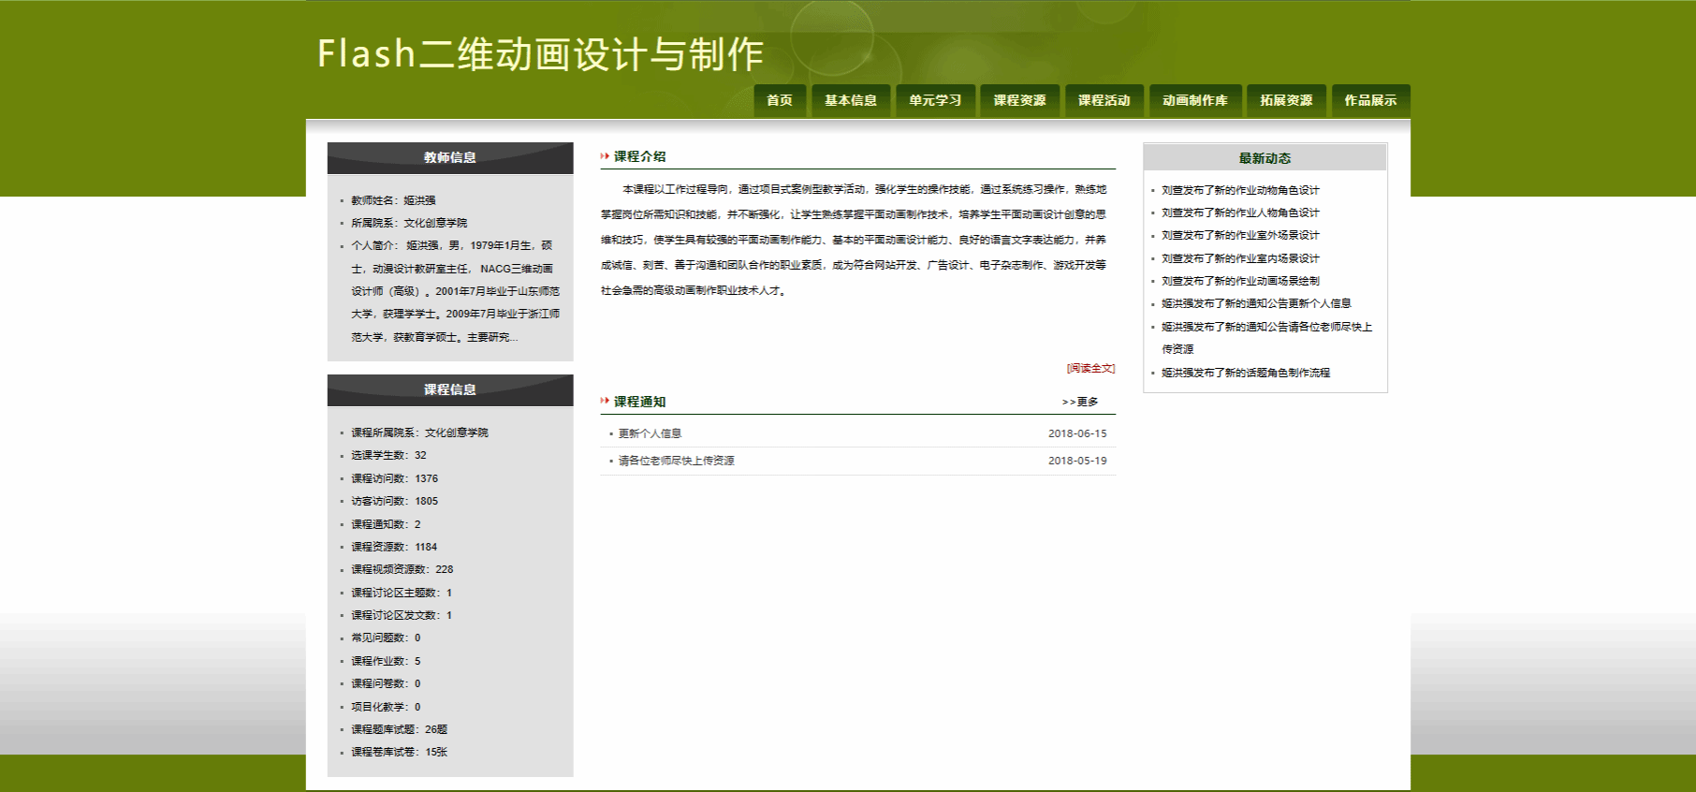Open the 拓展资源 tab

coord(1286,100)
